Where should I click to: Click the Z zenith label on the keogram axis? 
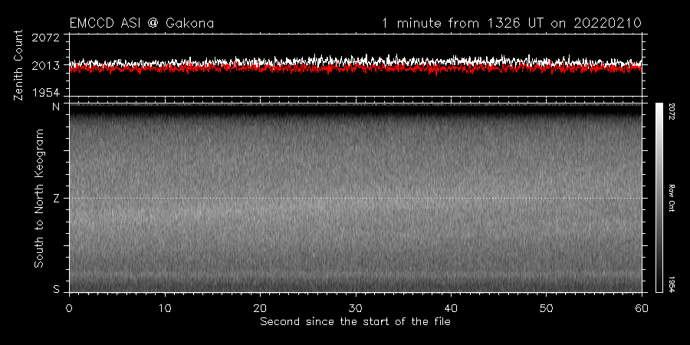coord(56,199)
